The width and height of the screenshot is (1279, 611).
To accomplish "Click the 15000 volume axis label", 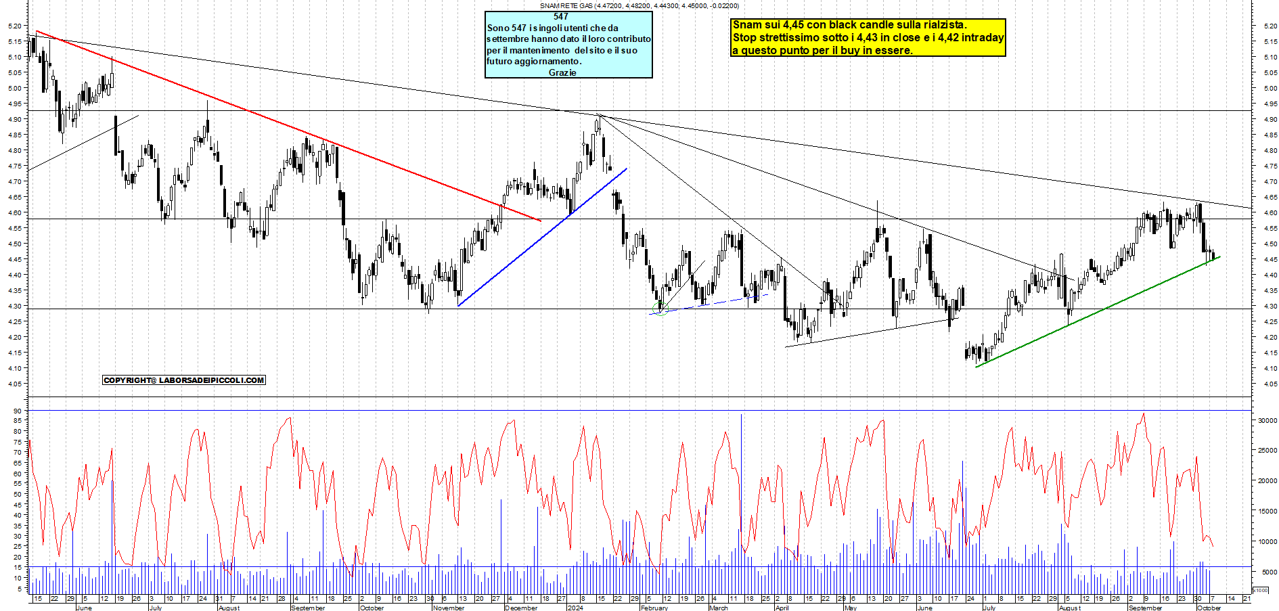I will click(1267, 511).
